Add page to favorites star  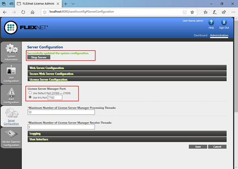pyautogui.click(x=192, y=12)
